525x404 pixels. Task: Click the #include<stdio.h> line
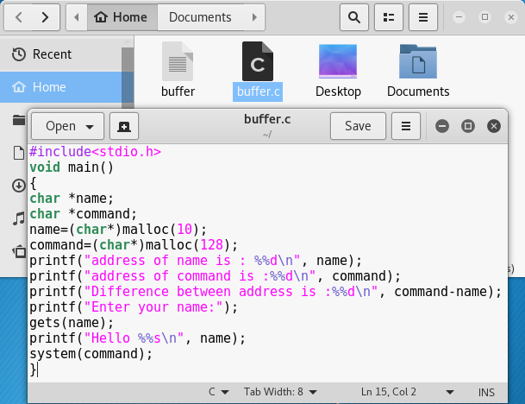pos(95,152)
